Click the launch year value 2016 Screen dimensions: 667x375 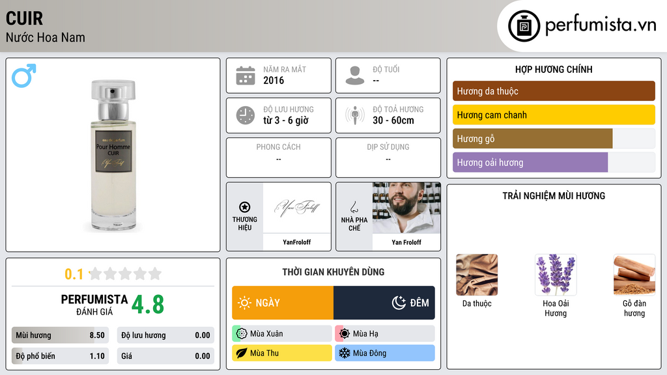274,80
